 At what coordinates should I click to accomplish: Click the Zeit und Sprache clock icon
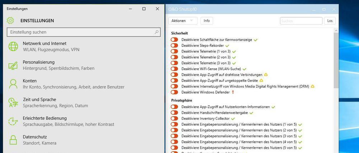(x=13, y=103)
